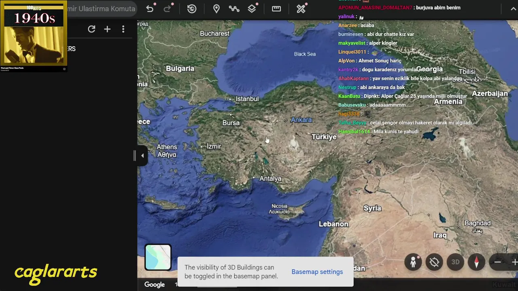Image resolution: width=518 pixels, height=291 pixels.
Task: Open historical imagery time tool
Action: tap(192, 8)
